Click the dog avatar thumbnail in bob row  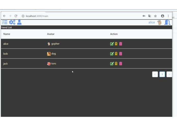pos(49,54)
